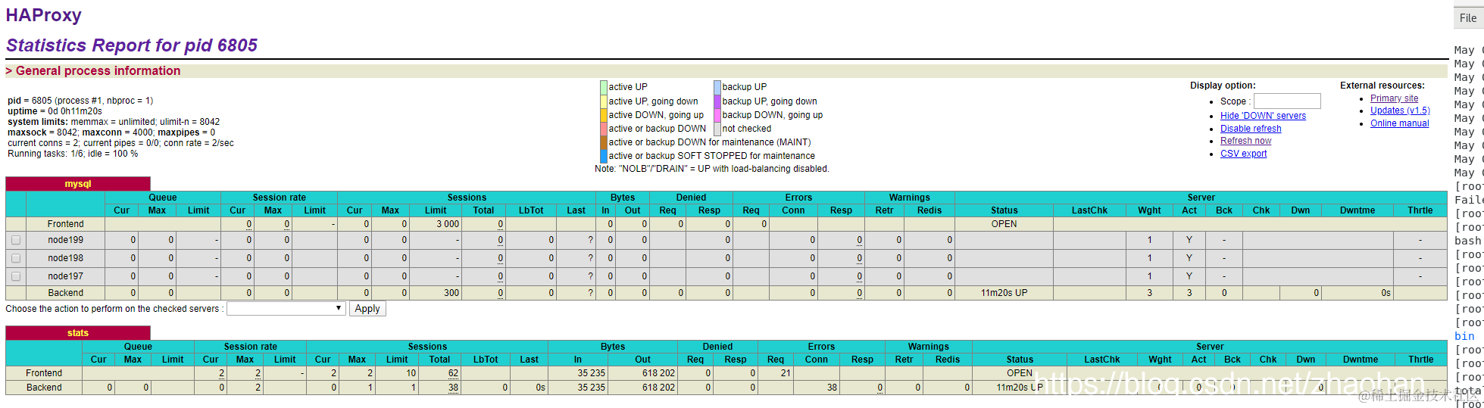
Task: Open the File menu in the side window
Action: tap(1467, 18)
